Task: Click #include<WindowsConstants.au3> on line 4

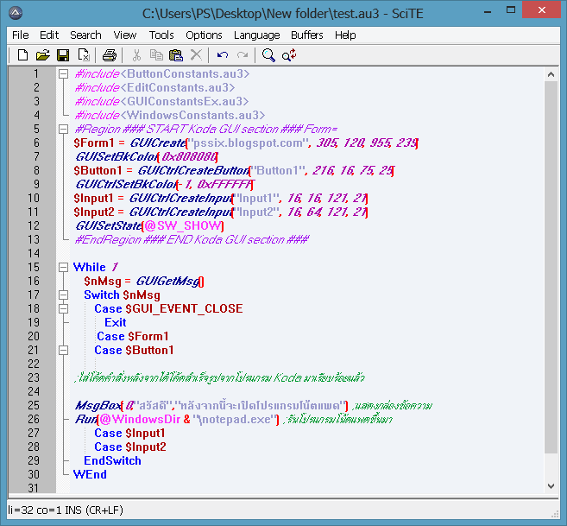Action: tap(170, 115)
